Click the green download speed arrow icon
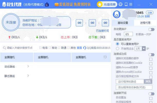Viewport: 157px width, 103px height. (x=37, y=37)
